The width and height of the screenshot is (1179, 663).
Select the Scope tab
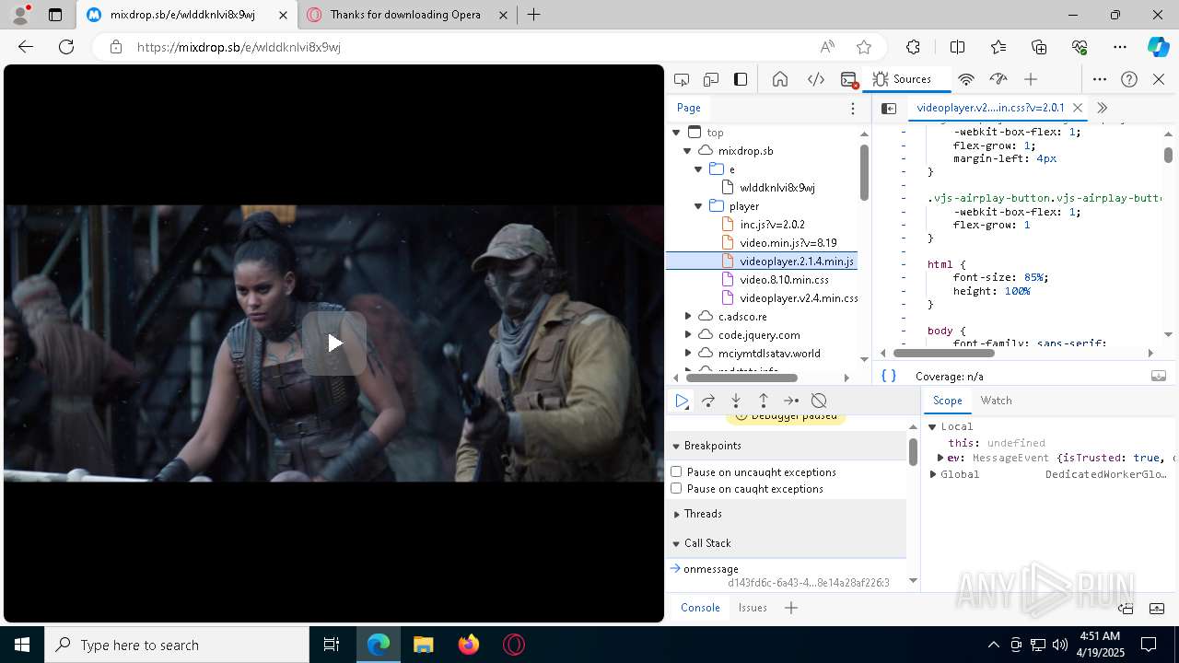tap(947, 401)
